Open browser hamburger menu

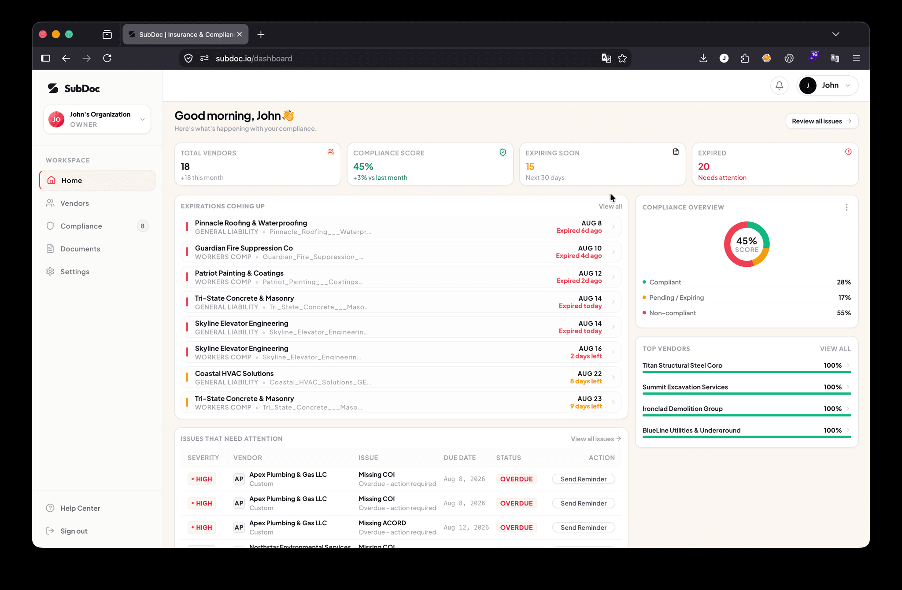856,58
